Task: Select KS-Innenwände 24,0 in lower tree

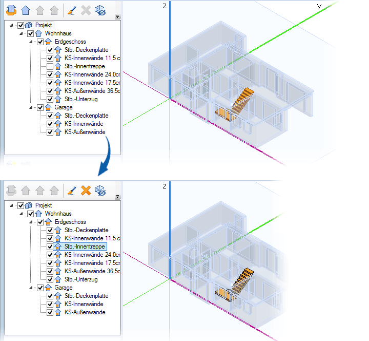Action: 92,255
